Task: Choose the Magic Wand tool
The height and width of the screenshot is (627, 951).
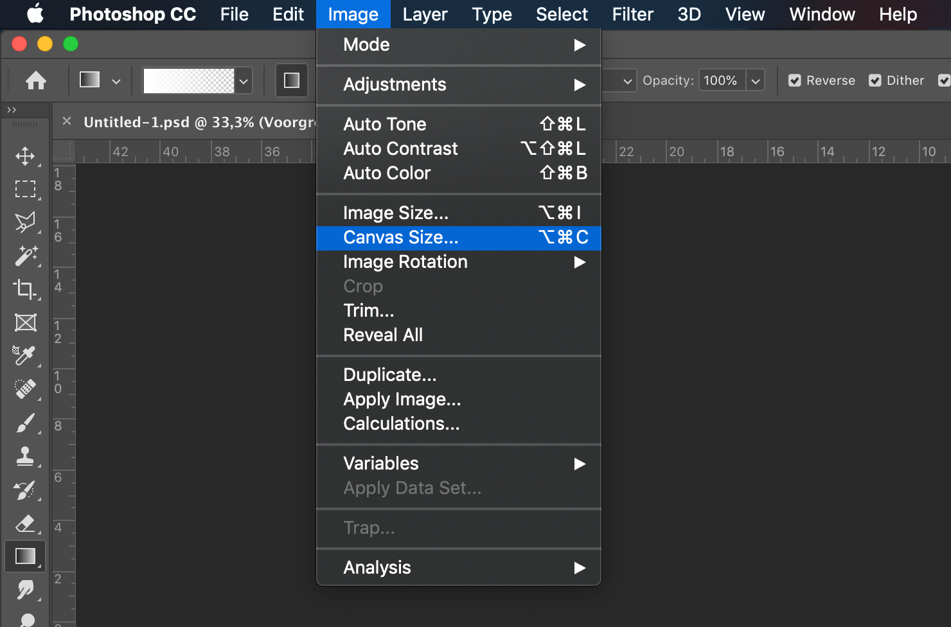Action: pos(25,256)
